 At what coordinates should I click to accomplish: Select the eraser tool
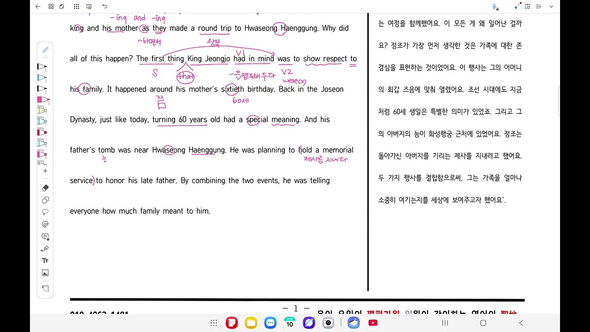[x=45, y=188]
